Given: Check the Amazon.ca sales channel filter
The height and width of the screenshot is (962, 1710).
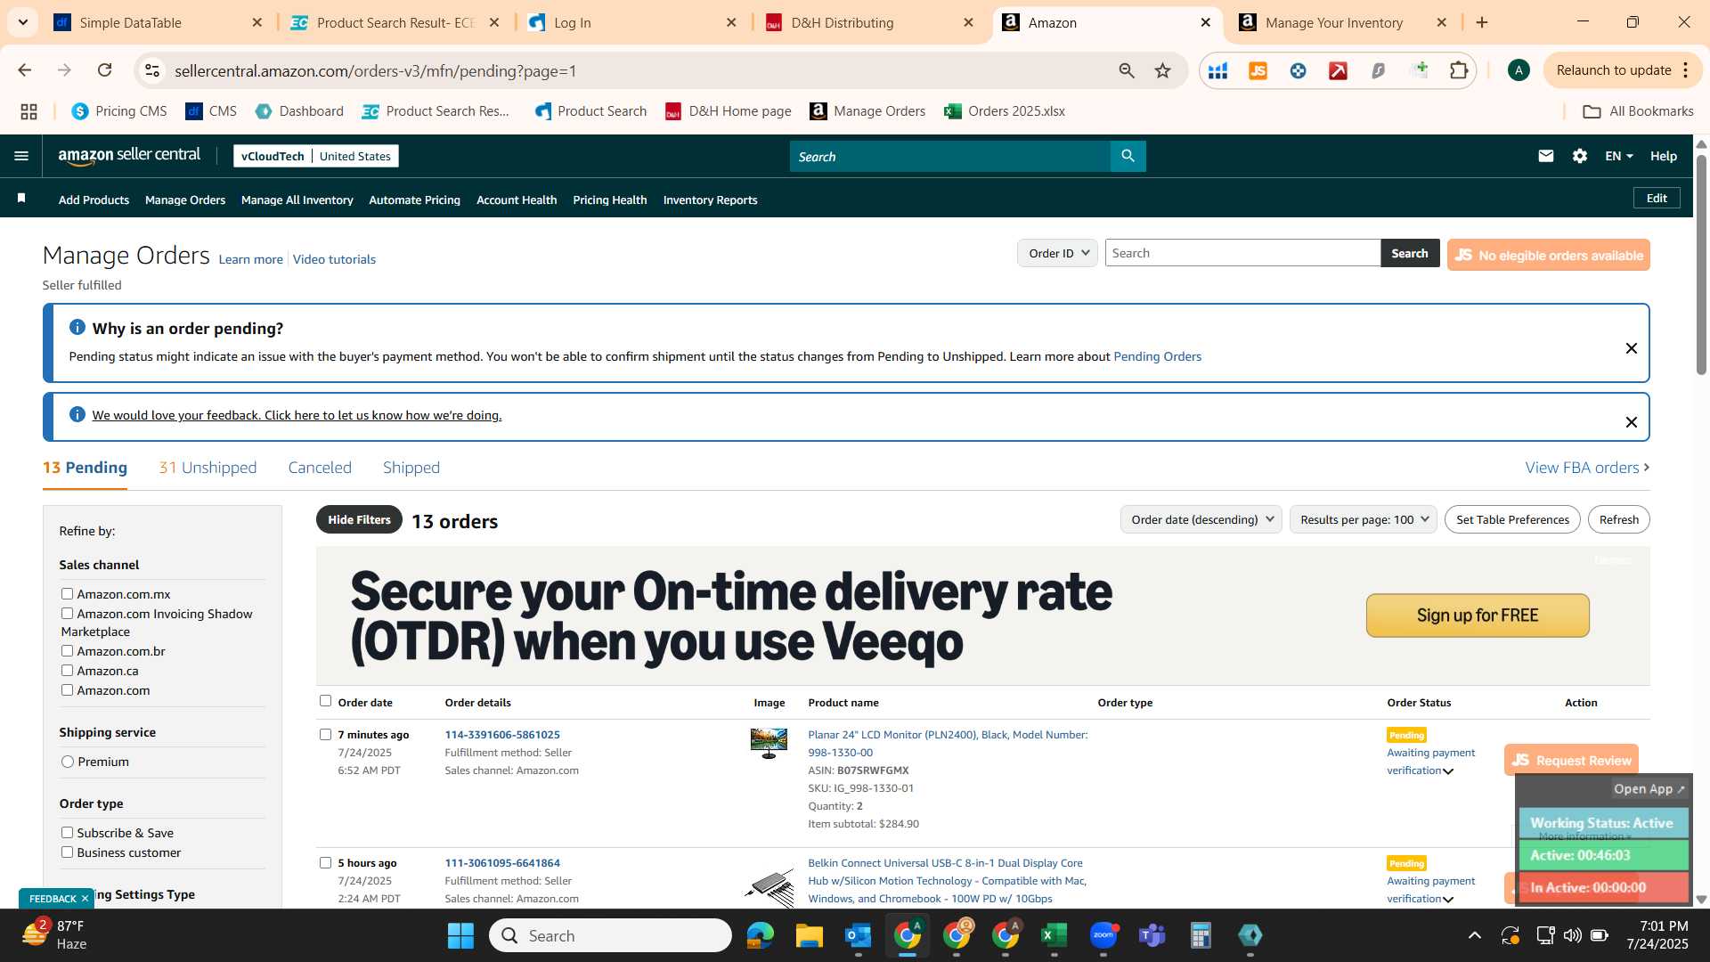Looking at the screenshot, I should click(67, 670).
